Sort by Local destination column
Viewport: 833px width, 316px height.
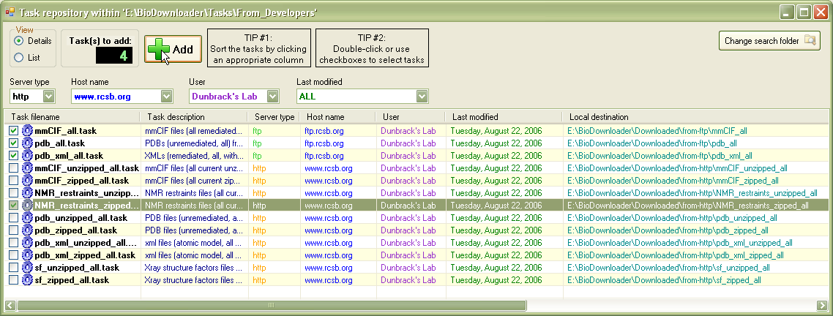(695, 117)
